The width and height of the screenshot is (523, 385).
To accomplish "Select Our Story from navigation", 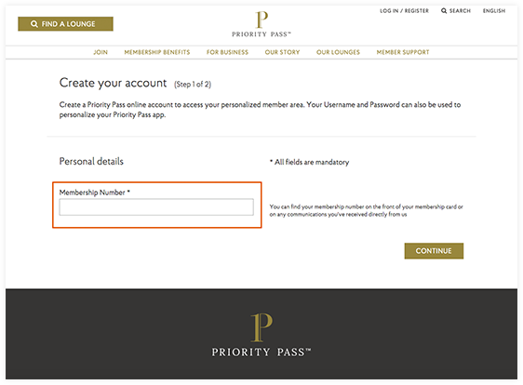I will click(283, 52).
